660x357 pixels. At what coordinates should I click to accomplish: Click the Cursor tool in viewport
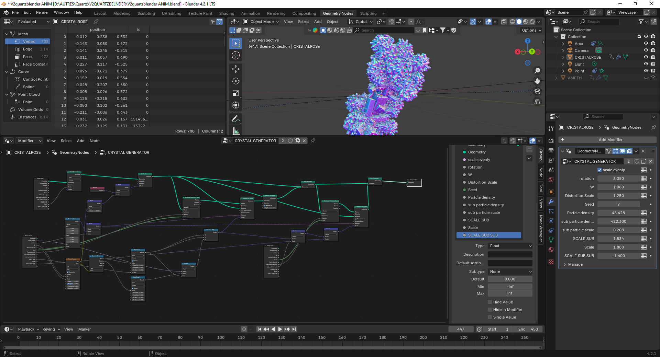[235, 55]
